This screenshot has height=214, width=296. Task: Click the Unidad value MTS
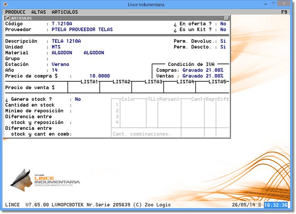pos(56,47)
